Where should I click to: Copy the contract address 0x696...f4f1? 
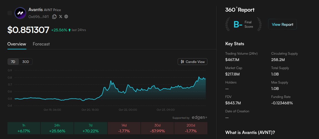pyautogui.click(x=54, y=17)
